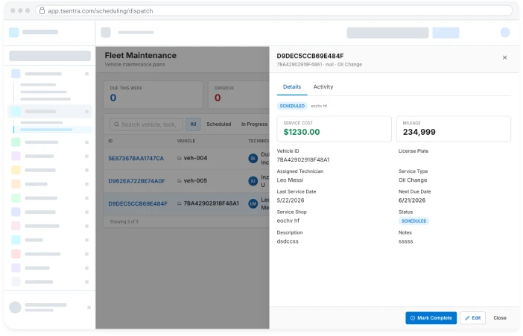
Task: Click the truck icon beside veh-004
Action: (180, 158)
